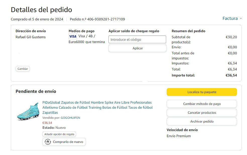Click the buy-again cart icon
247x155 pixels.
[x=48, y=142]
